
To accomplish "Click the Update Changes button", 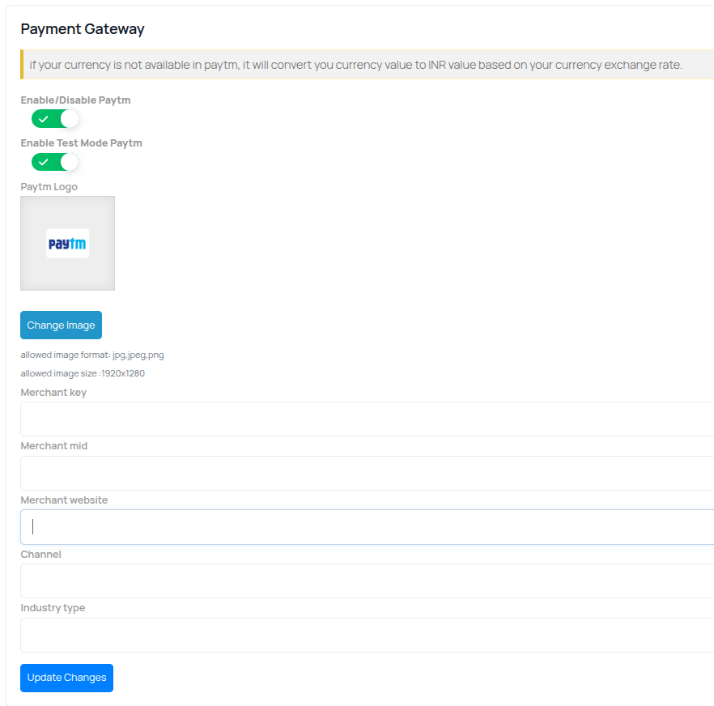I will [x=66, y=678].
